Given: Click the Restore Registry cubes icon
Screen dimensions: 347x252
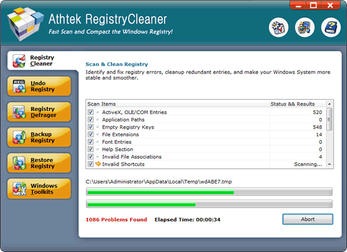Looking at the screenshot, I should 19,163.
